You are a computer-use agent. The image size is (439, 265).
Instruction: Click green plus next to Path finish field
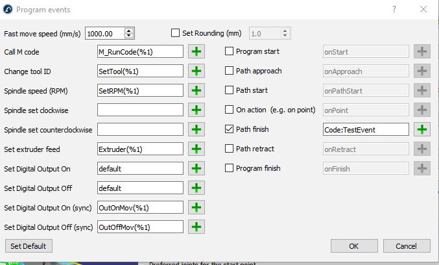pos(422,129)
